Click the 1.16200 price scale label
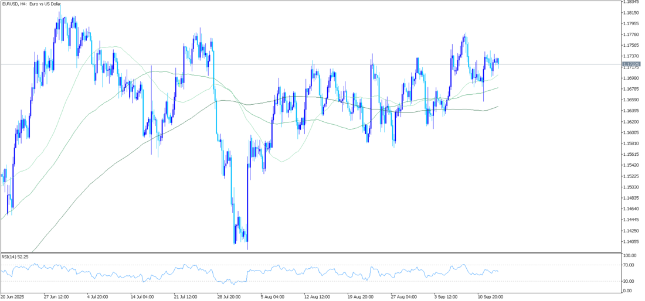 pos(632,122)
